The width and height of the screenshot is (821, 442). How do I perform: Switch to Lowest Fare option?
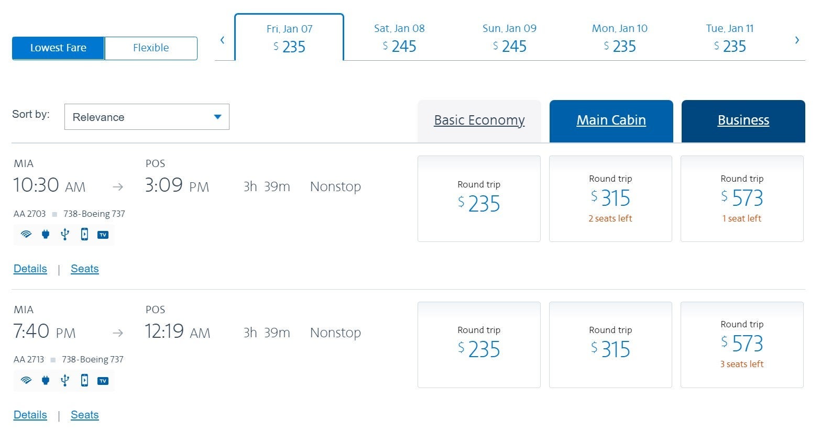point(58,48)
